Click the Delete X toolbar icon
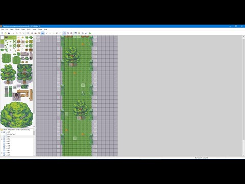This screenshot has height=184, width=245. 23,33
